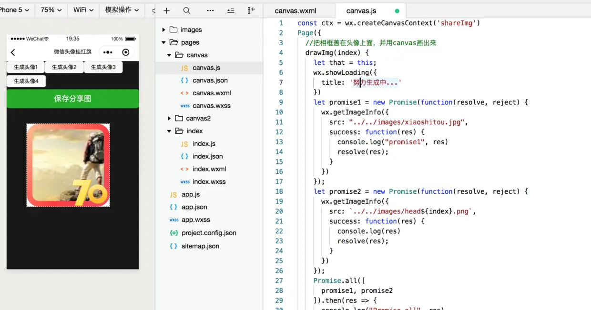Click the JS icon beside app.js
The image size is (591, 310).
click(x=173, y=195)
